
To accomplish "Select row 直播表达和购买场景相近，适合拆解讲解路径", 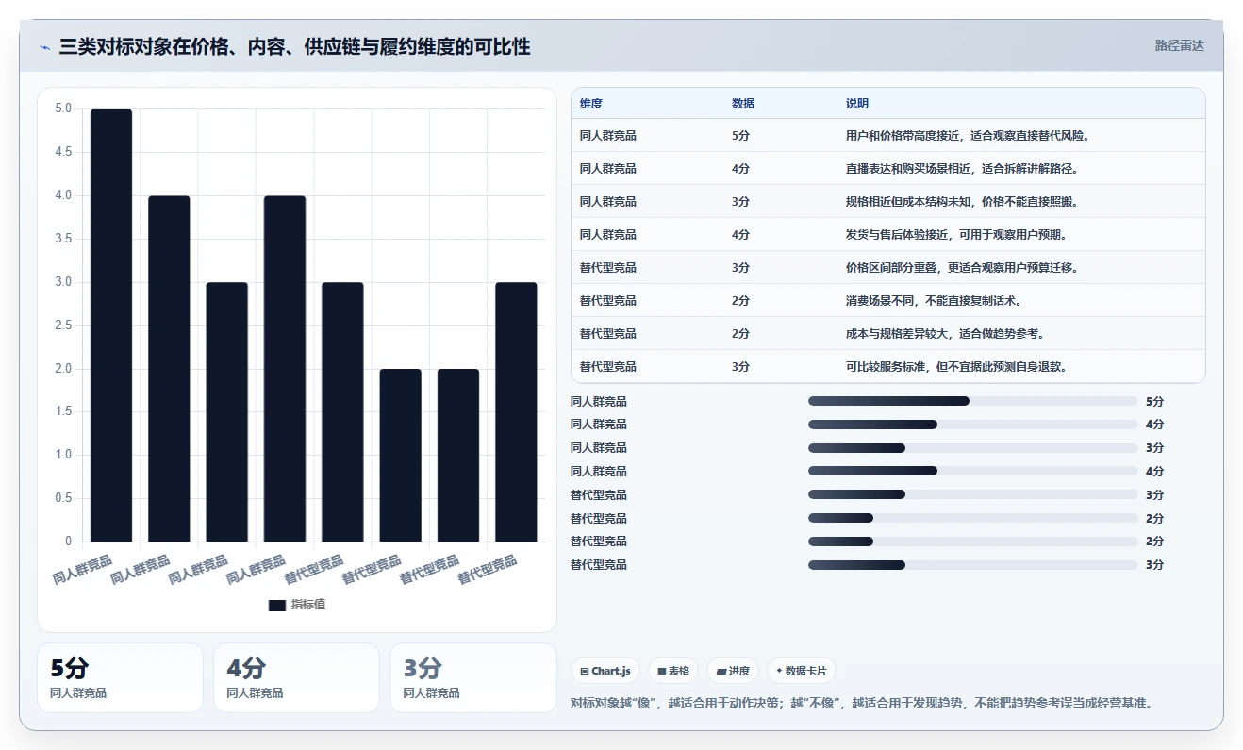I will point(888,168).
